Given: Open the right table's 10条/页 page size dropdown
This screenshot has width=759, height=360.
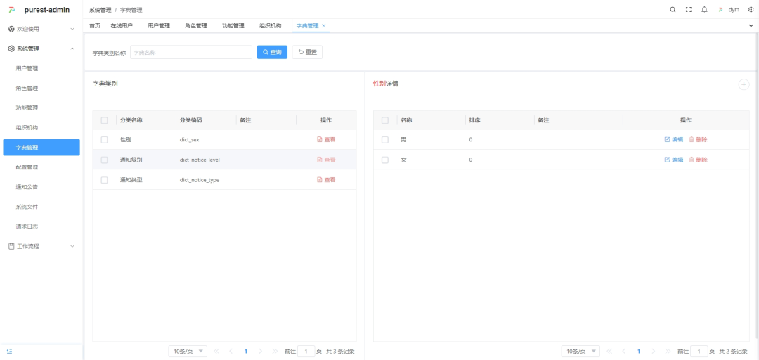Looking at the screenshot, I should click(x=580, y=352).
